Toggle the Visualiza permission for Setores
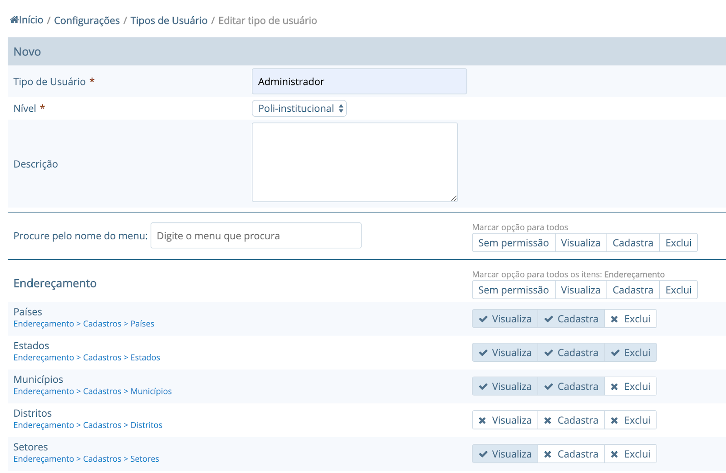The height and width of the screenshot is (473, 726). (x=505, y=454)
